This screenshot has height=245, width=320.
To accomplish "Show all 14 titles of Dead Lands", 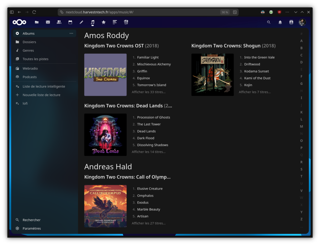I will [148, 152].
